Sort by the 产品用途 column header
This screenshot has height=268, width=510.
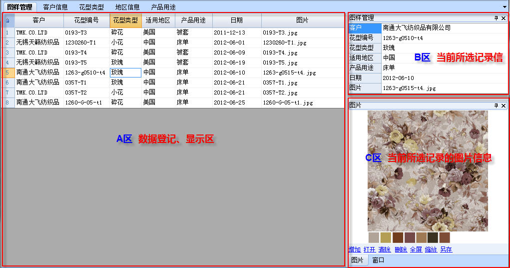click(193, 20)
